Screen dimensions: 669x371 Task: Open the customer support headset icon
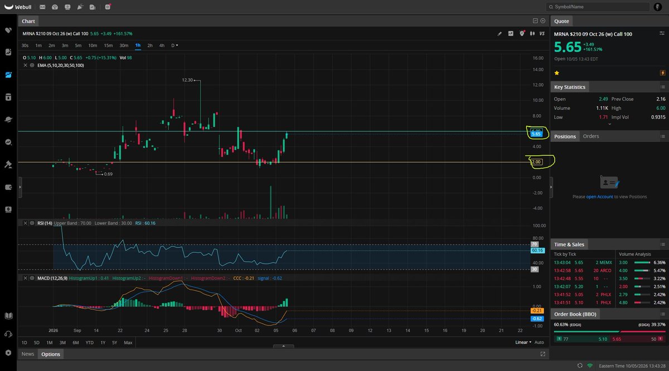(8, 334)
